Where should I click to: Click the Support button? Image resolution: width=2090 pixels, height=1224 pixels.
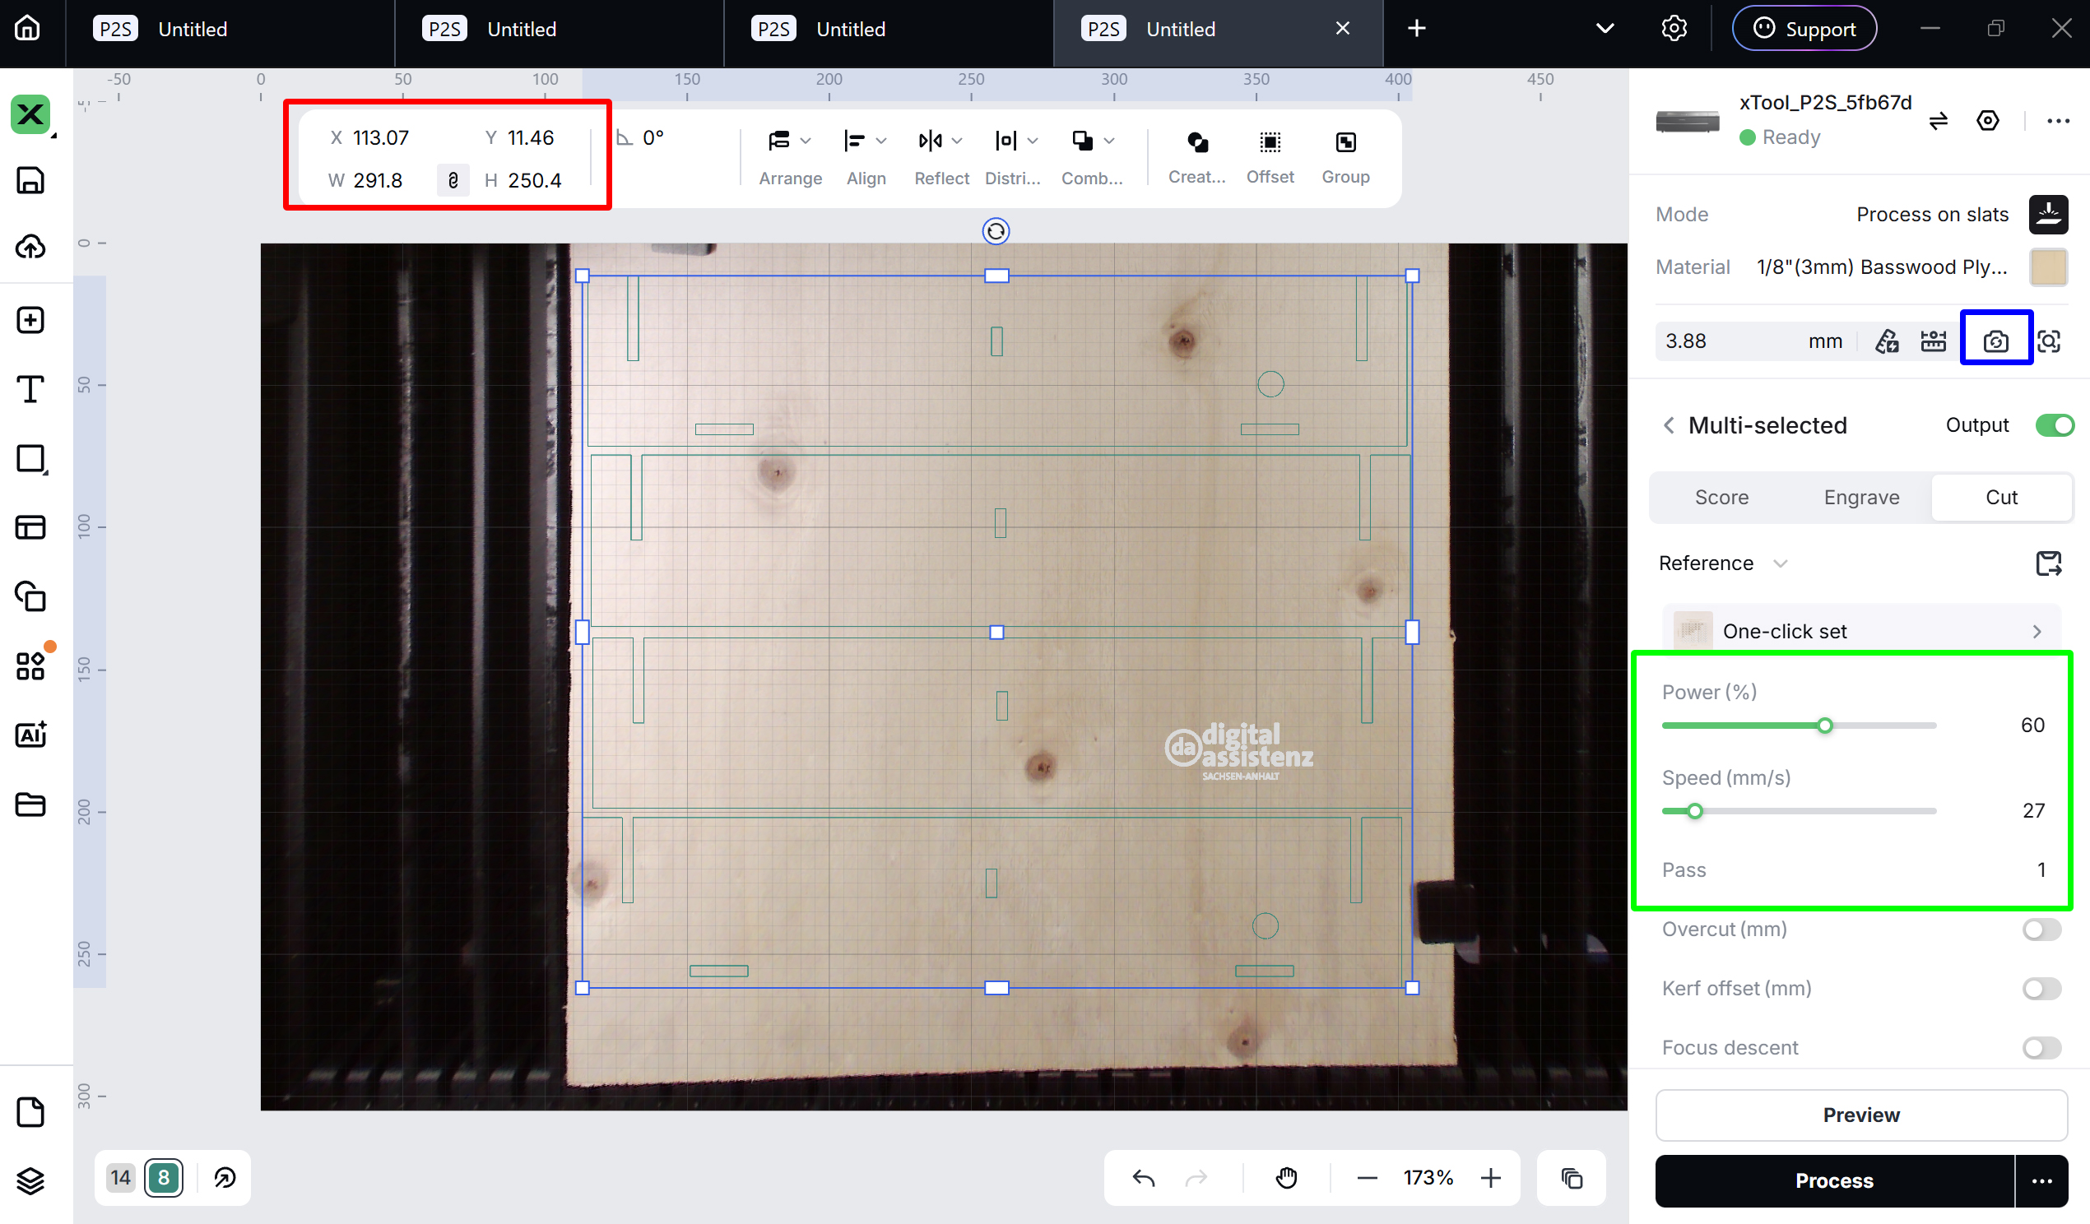coord(1804,29)
